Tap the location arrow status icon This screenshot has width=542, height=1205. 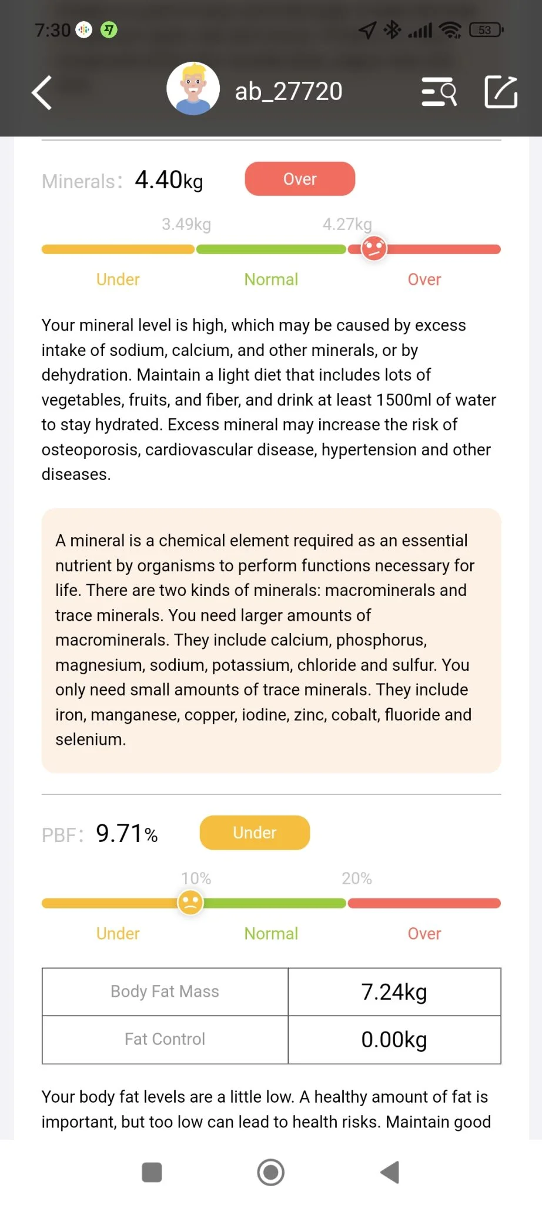click(x=367, y=30)
